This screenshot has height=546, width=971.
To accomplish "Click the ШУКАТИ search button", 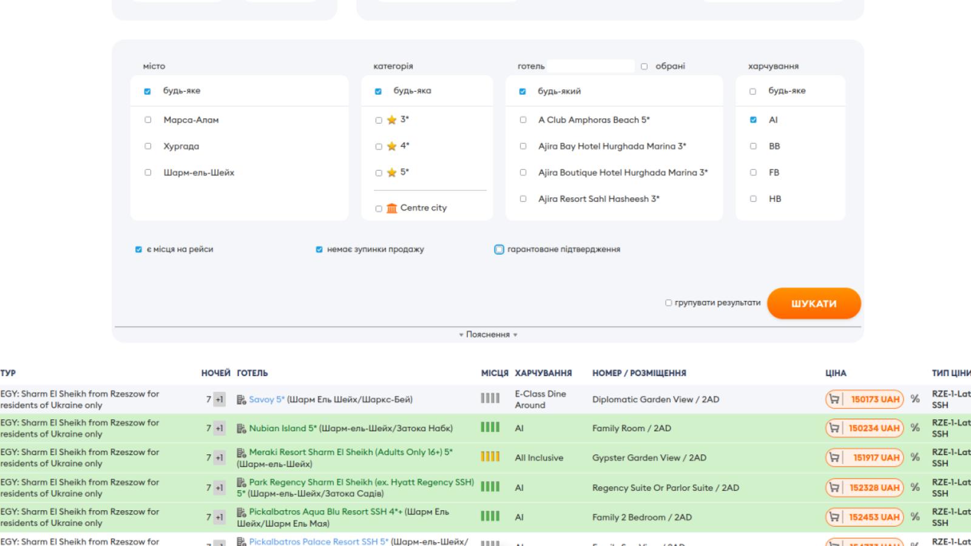I will tap(814, 303).
